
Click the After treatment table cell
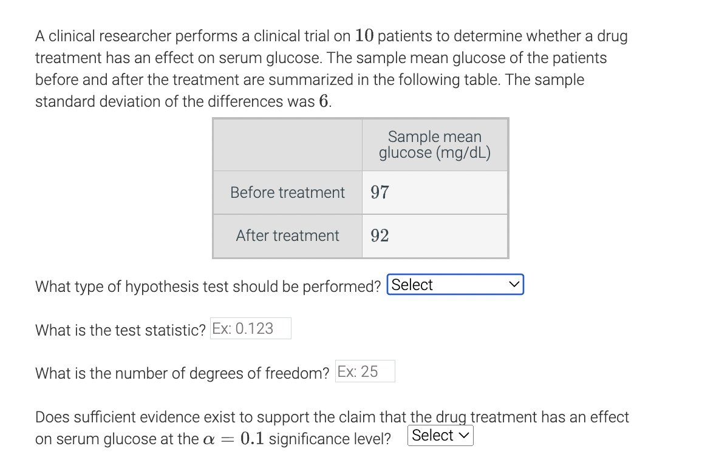(x=287, y=235)
